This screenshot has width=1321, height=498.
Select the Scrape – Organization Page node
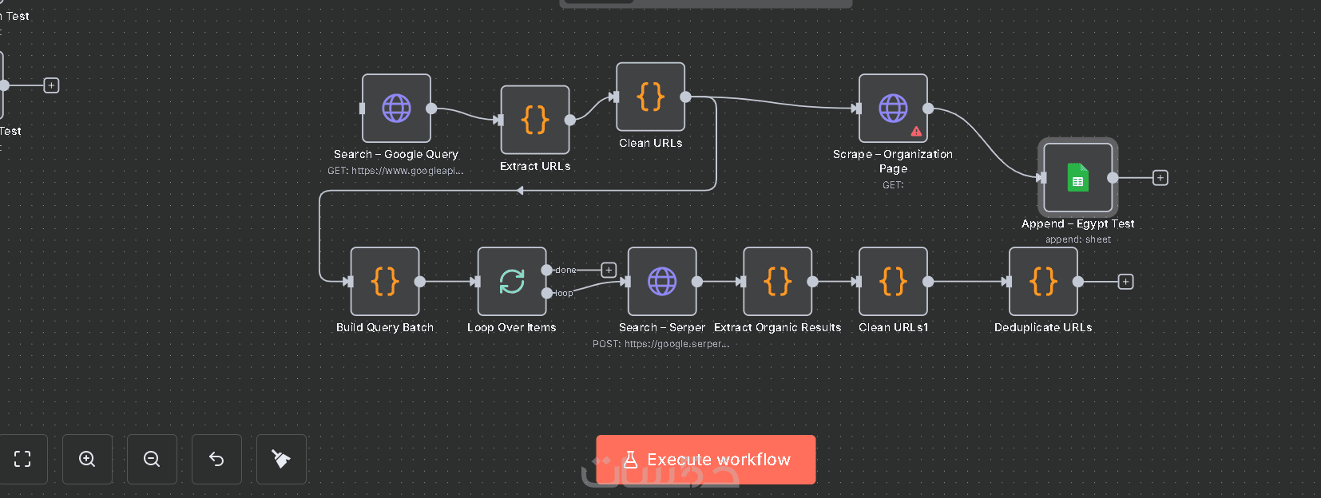click(x=893, y=109)
